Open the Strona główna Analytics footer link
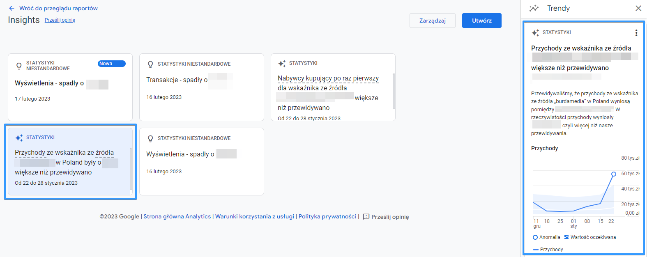The height and width of the screenshot is (257, 647). (x=177, y=216)
